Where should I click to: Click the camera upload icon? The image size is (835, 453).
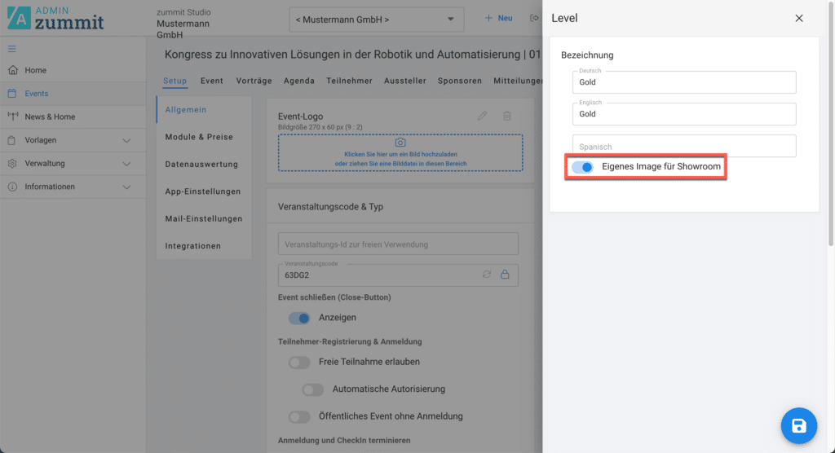click(x=400, y=143)
